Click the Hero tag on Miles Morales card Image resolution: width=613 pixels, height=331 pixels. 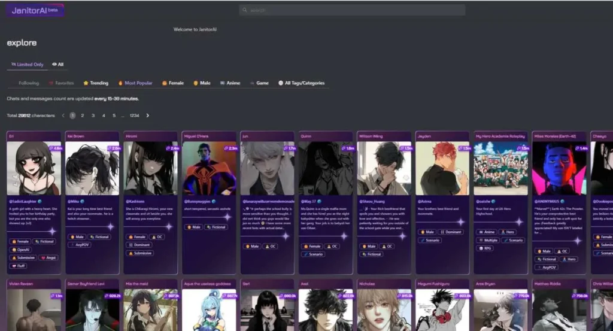coord(569,259)
